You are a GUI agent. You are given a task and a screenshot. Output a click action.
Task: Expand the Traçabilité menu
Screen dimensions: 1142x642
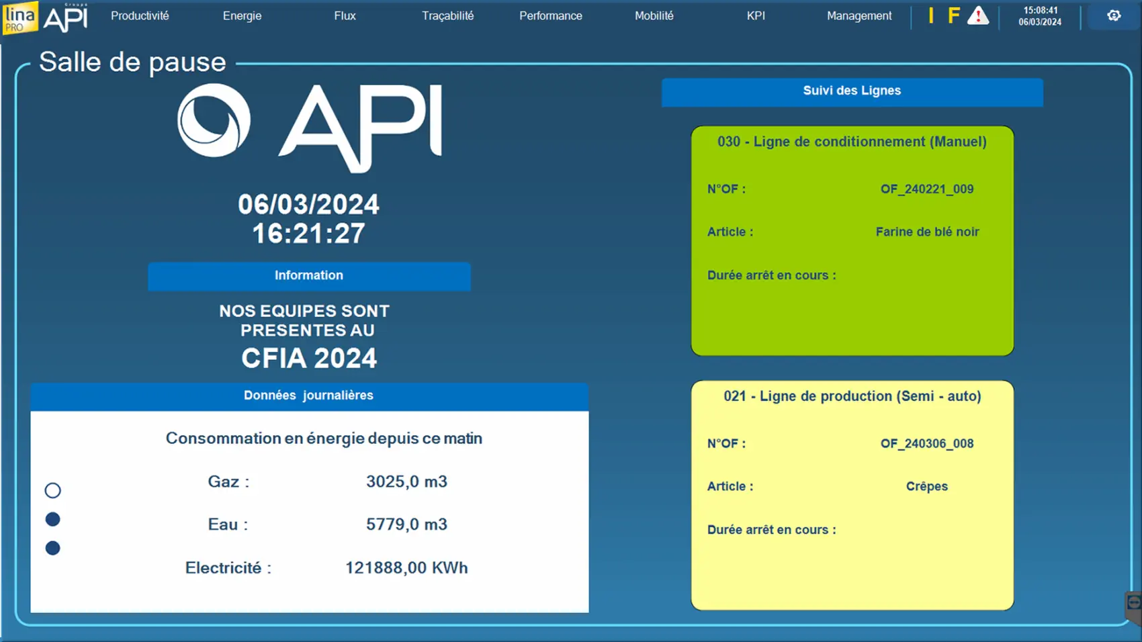click(x=447, y=15)
